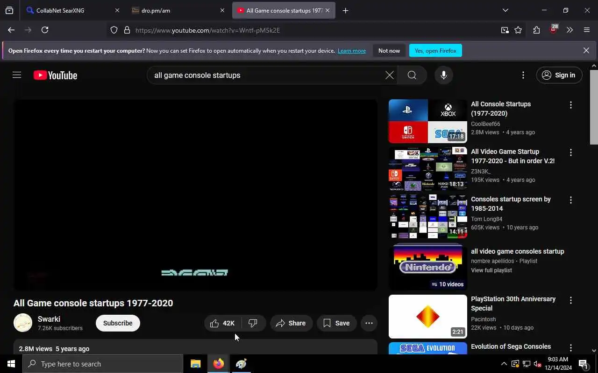The width and height of the screenshot is (598, 373).
Task: Go to the YouTube home logo
Action: pyautogui.click(x=55, y=75)
